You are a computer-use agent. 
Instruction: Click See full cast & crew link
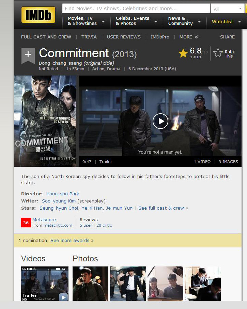pos(161,208)
